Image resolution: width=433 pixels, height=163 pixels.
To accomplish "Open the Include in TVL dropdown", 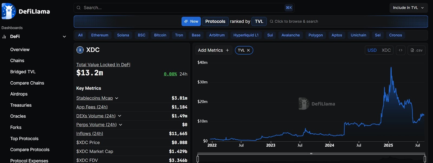I will [408, 8].
